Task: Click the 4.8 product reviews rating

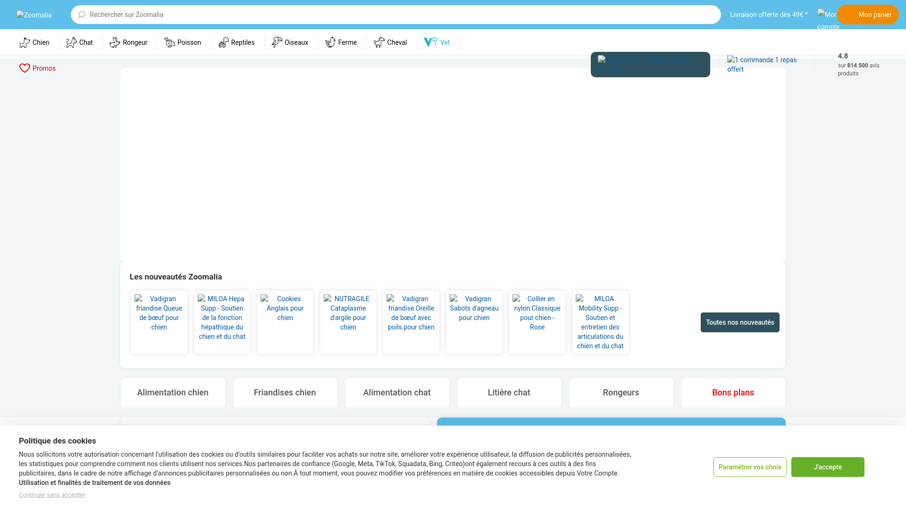Action: point(859,65)
